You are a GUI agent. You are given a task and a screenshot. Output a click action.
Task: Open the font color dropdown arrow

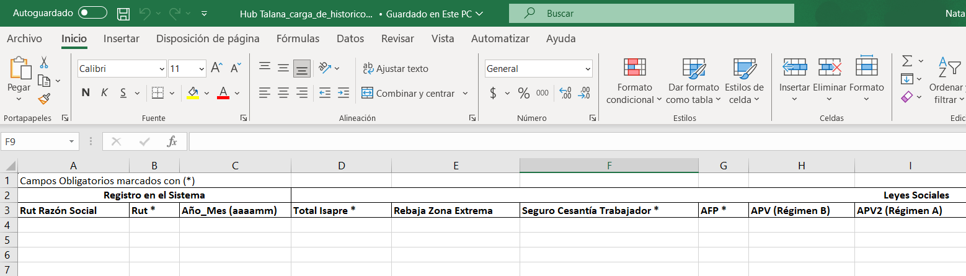click(237, 93)
